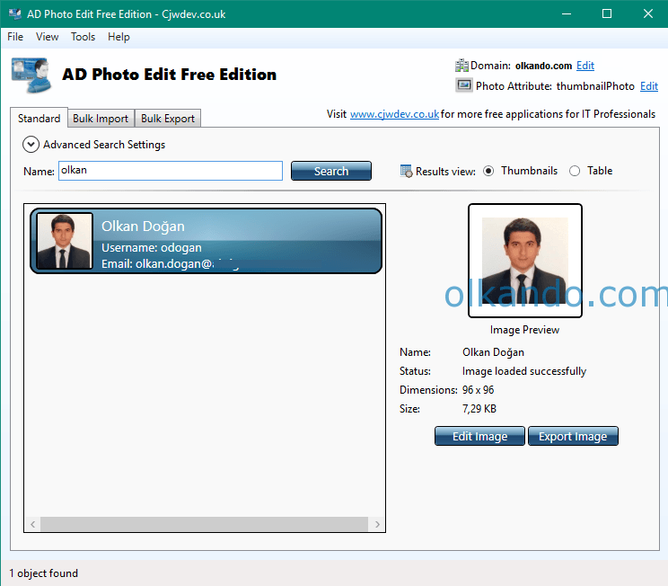Click the 'thumbnailPhoto' attribute value
This screenshot has height=586, width=668.
pos(595,86)
